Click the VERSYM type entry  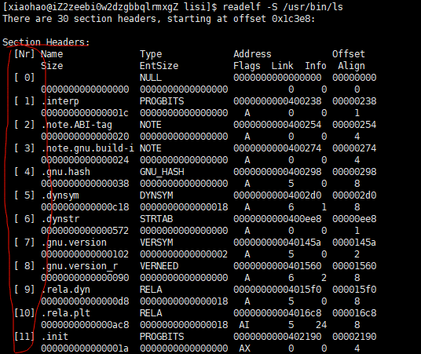[x=156, y=243]
